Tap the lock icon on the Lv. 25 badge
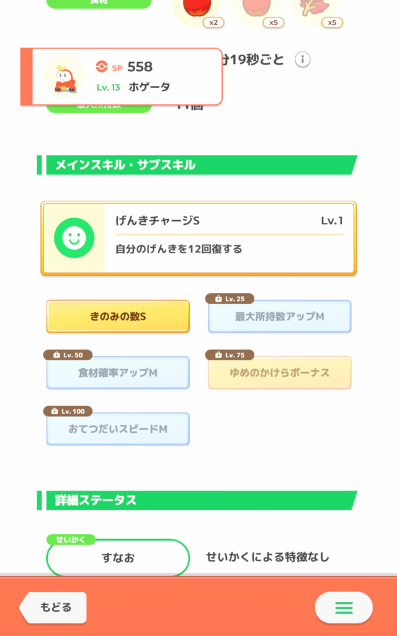 click(x=218, y=299)
